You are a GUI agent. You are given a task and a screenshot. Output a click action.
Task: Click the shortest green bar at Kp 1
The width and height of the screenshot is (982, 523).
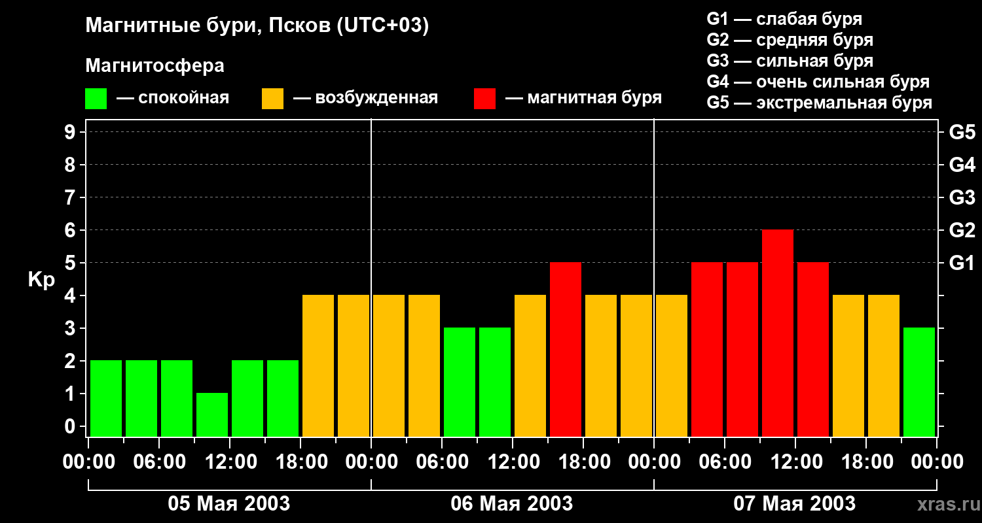coord(212,414)
